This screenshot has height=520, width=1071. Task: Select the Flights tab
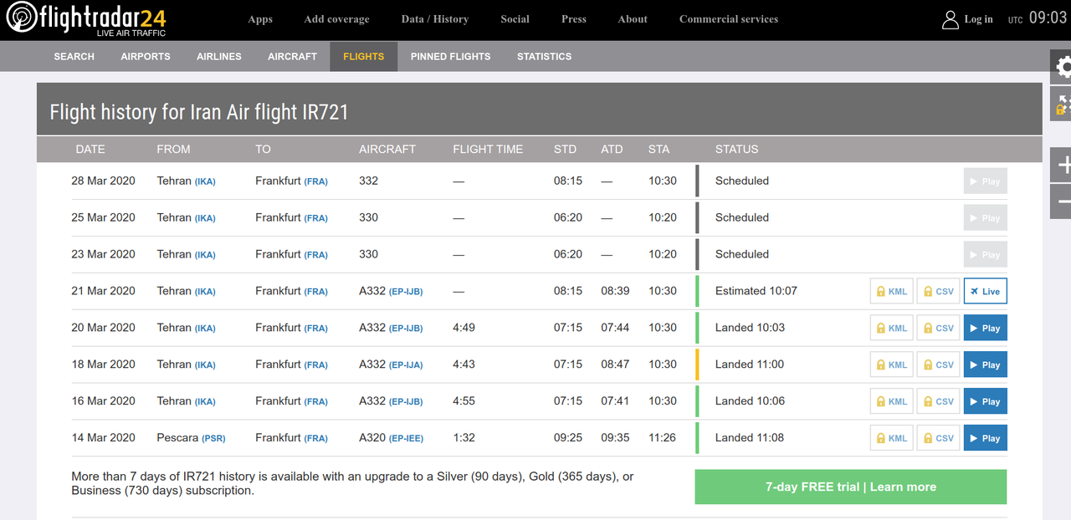point(363,57)
